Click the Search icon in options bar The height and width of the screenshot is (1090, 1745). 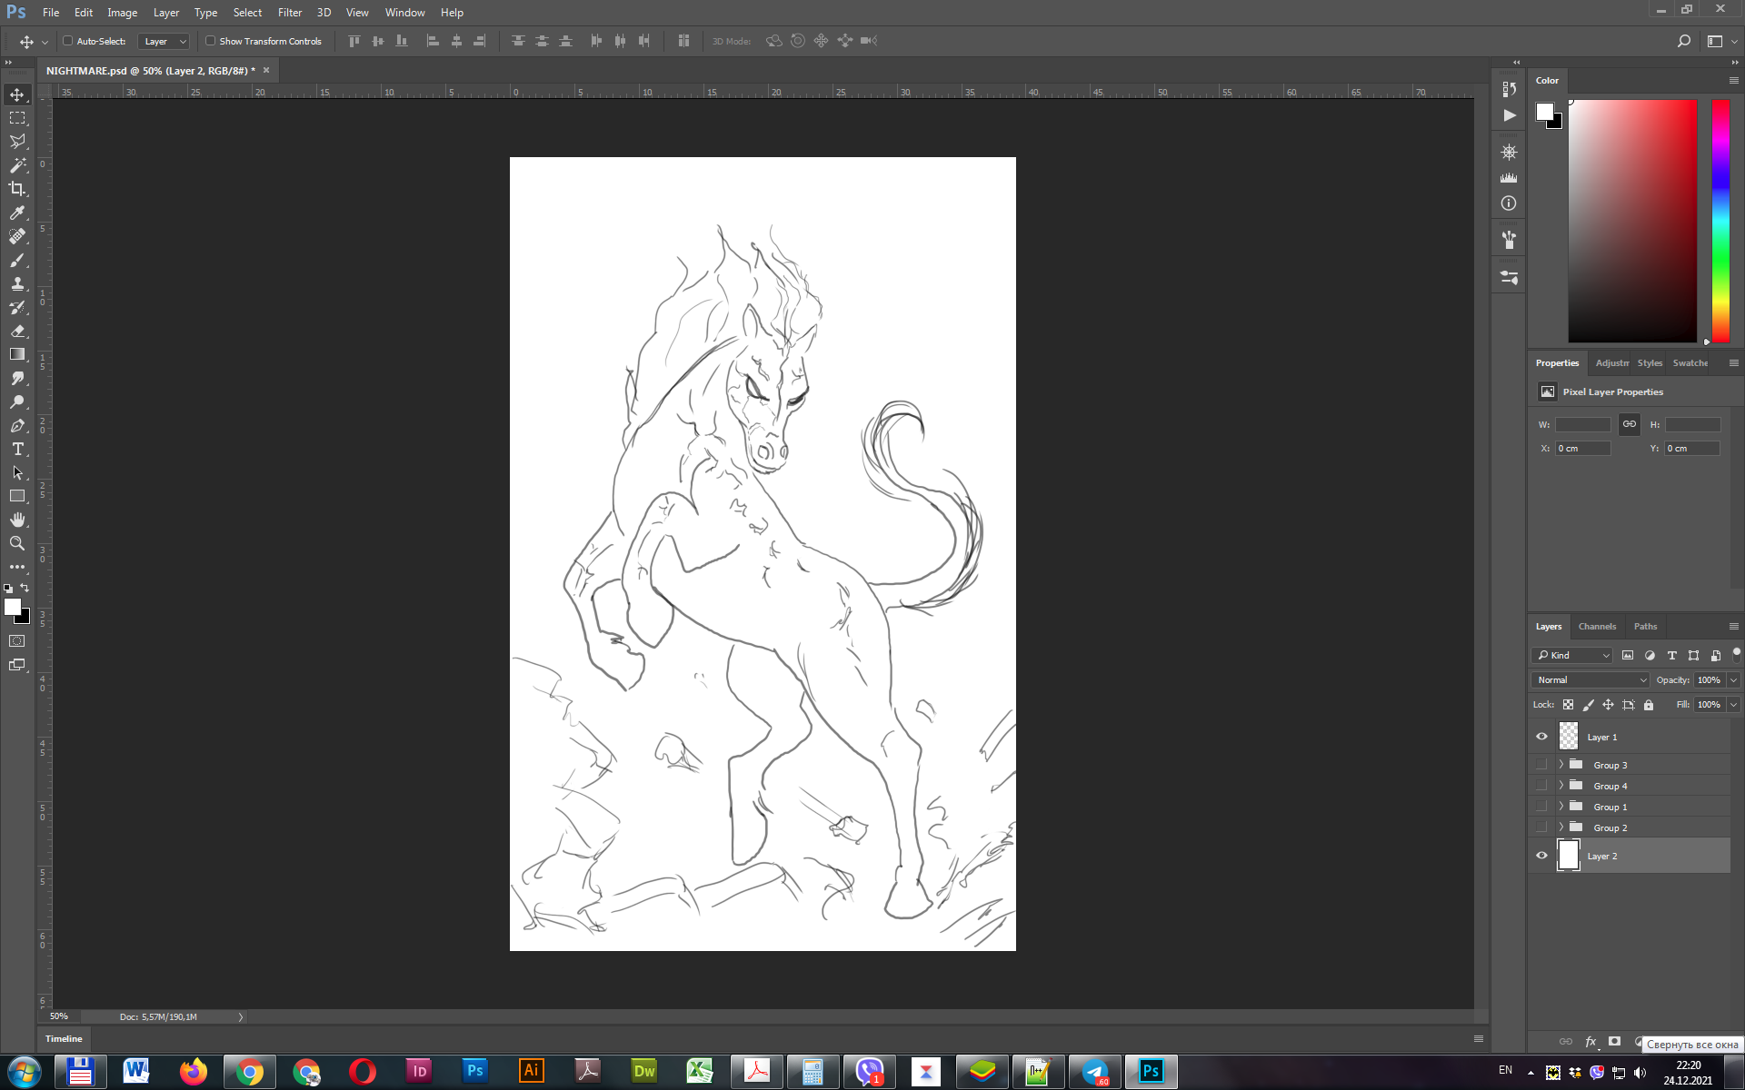[1683, 41]
